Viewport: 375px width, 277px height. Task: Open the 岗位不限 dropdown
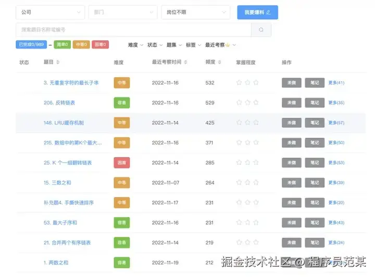pos(196,12)
